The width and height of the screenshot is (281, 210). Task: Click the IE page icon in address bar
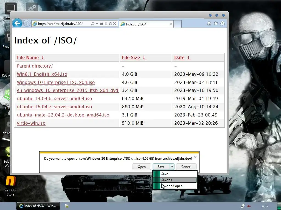point(35,24)
